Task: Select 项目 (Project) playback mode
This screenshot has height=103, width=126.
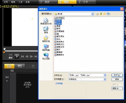Action: tap(10, 55)
